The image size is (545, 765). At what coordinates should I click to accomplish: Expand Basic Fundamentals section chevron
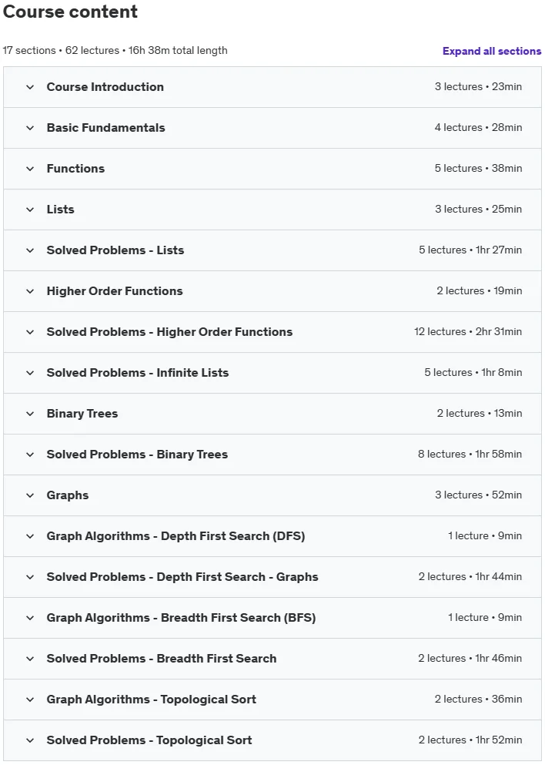point(30,129)
